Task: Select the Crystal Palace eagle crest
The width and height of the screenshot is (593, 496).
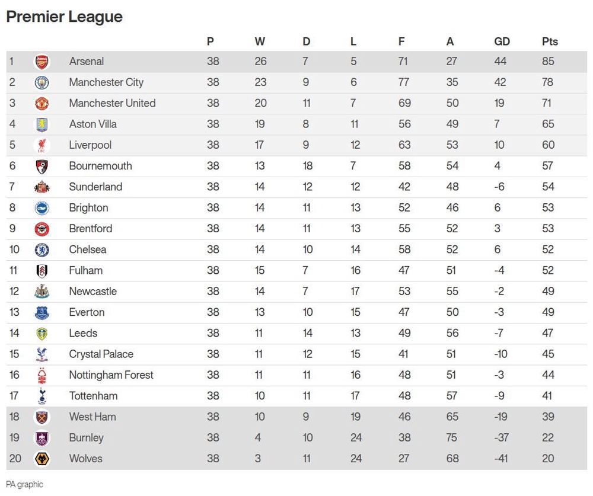Action: click(x=42, y=354)
